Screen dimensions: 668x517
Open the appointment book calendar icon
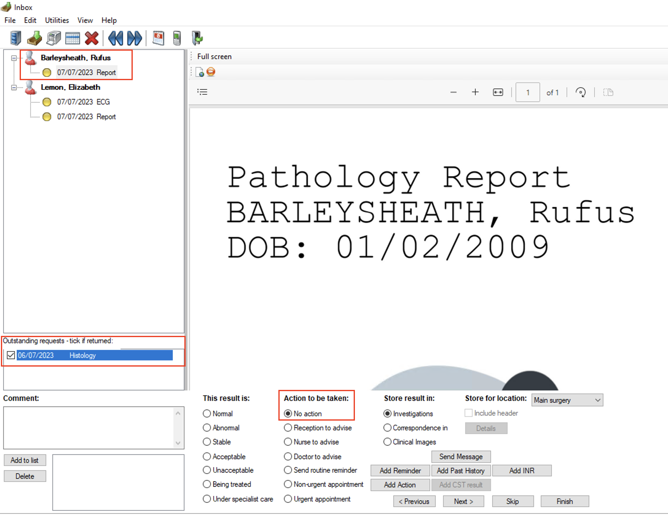pos(158,38)
